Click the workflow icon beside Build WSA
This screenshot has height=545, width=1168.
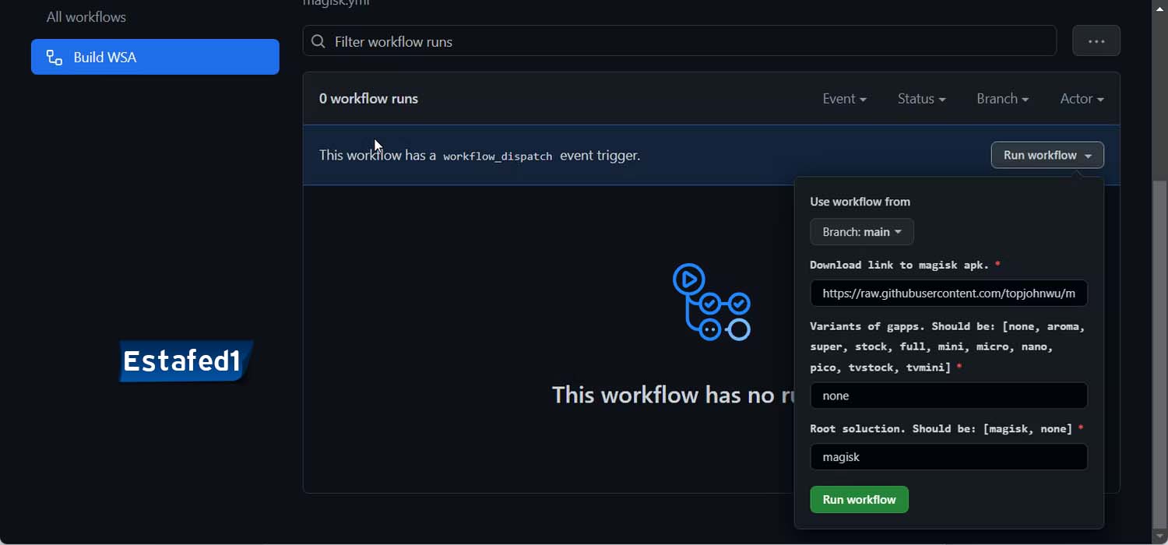(x=55, y=58)
